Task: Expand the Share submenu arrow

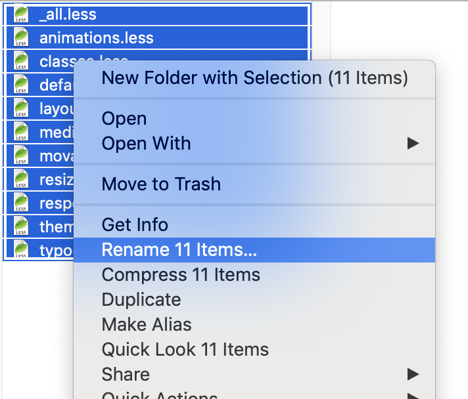Action: 413,374
